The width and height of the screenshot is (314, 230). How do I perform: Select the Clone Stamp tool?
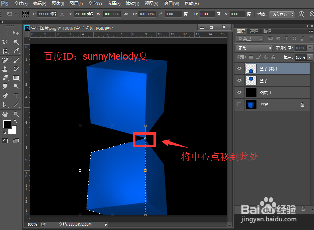pos(5,69)
